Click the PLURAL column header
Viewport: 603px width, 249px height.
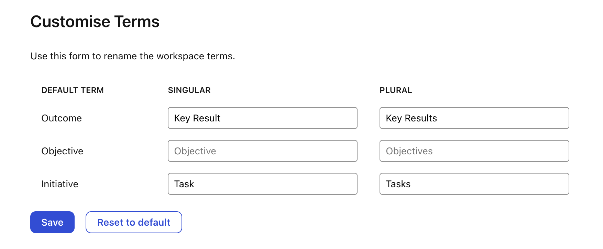[x=396, y=90]
